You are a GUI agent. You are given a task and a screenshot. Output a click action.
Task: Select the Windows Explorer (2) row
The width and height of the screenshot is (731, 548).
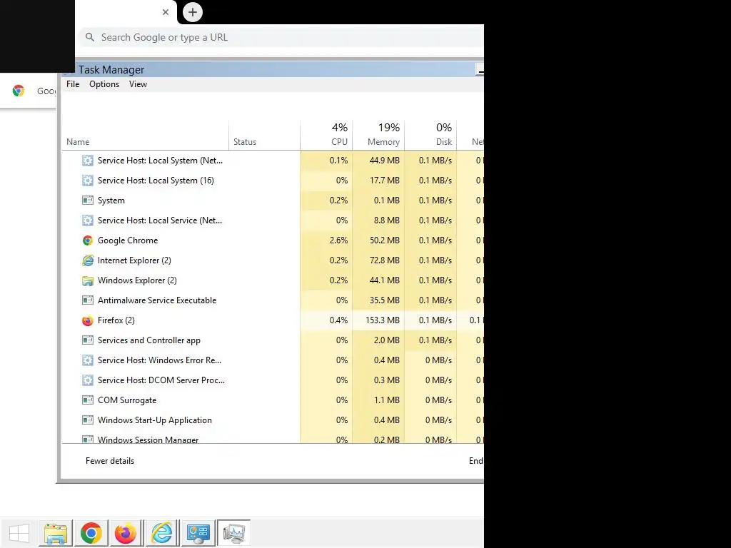273,280
